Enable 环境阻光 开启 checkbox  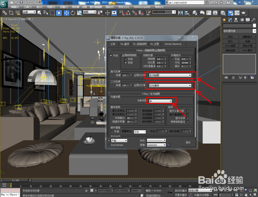[x=172, y=59]
